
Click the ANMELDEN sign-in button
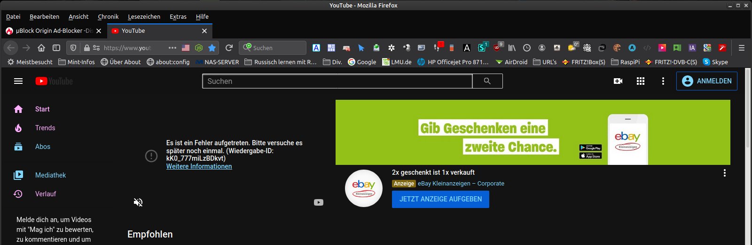[707, 81]
